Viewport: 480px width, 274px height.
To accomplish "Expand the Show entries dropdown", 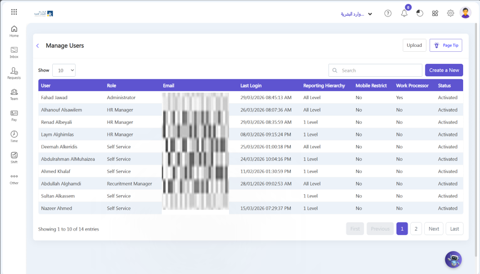I will click(64, 70).
